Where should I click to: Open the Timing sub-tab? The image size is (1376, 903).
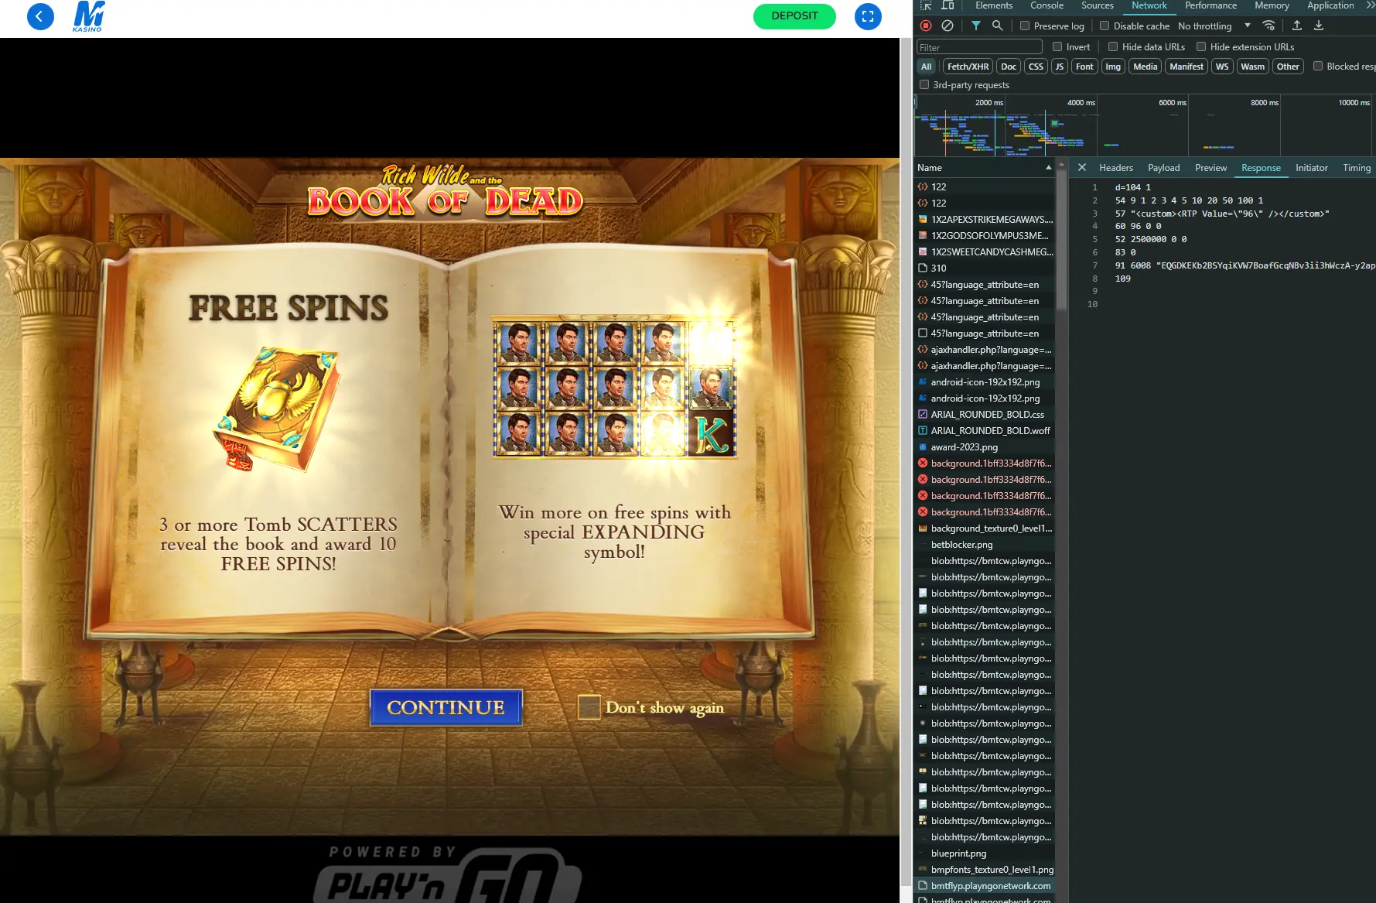pos(1357,167)
